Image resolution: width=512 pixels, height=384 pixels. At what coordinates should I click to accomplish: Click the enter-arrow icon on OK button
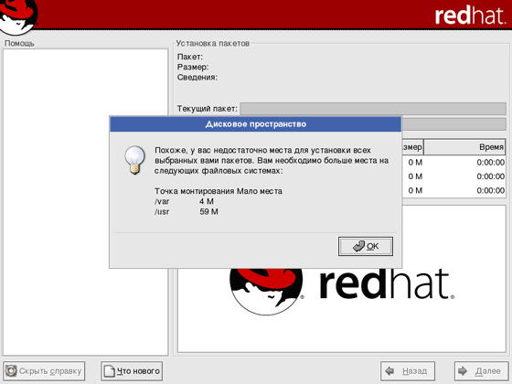pyautogui.click(x=358, y=246)
